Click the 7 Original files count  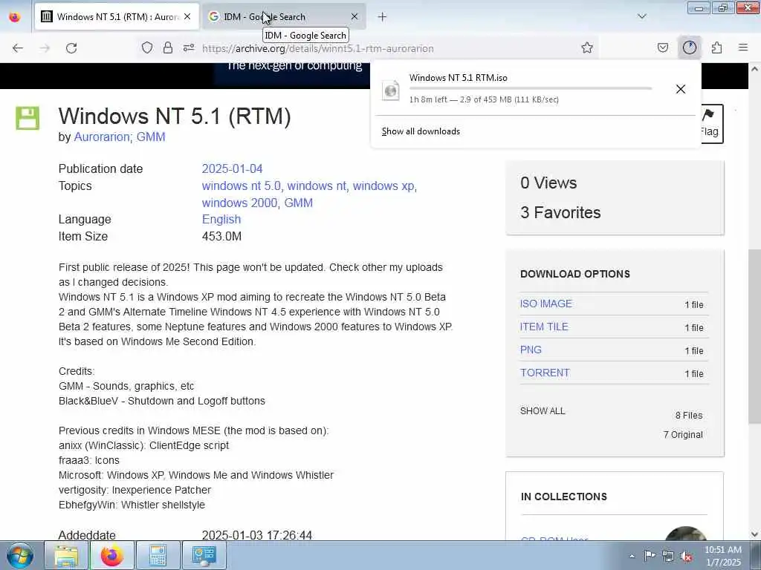(x=683, y=435)
